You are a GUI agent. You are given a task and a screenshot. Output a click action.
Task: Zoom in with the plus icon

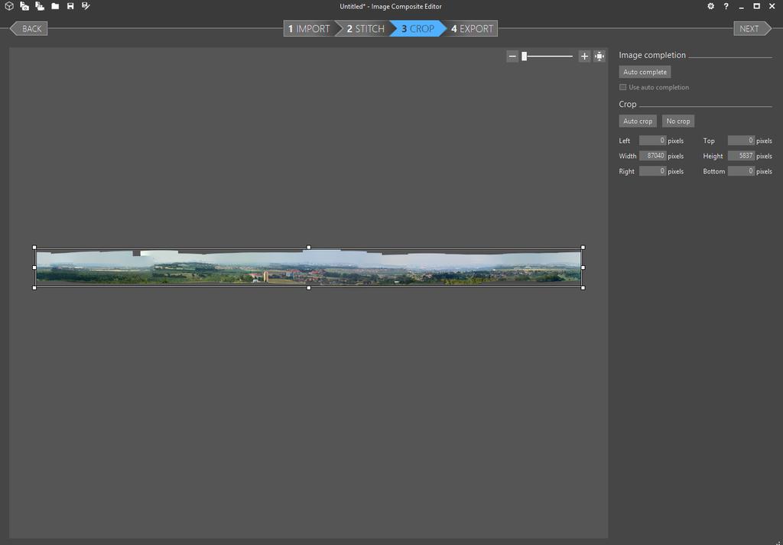point(584,57)
